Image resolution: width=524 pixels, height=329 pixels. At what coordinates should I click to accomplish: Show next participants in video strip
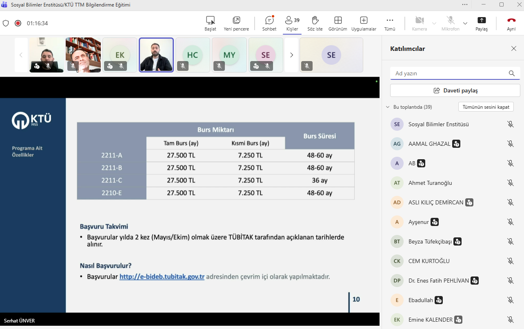pyautogui.click(x=291, y=55)
